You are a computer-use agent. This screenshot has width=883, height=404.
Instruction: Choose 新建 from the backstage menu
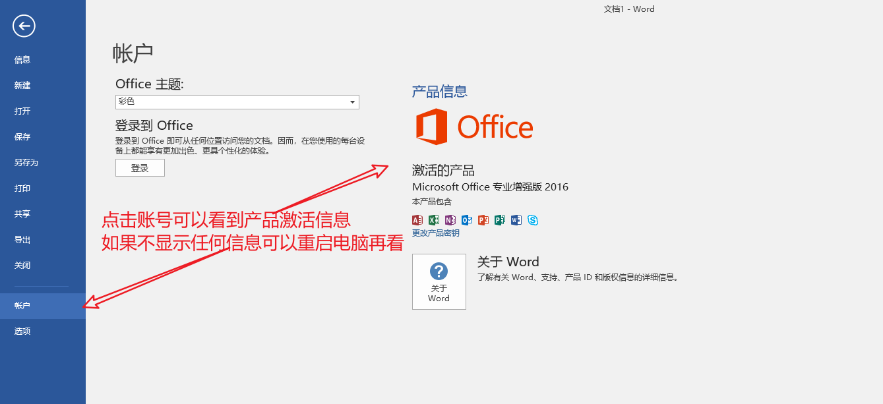22,86
